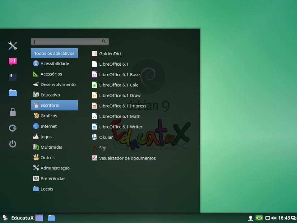Click the show desktop panel icon
This screenshot has height=223, width=297.
(x=39, y=218)
